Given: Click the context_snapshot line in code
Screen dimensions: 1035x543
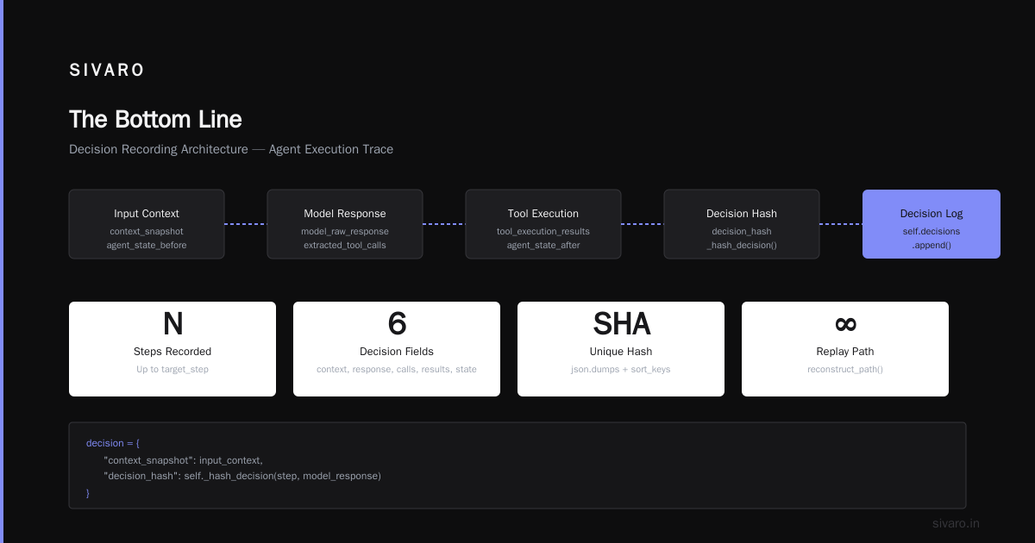Looking at the screenshot, I should coord(183,459).
